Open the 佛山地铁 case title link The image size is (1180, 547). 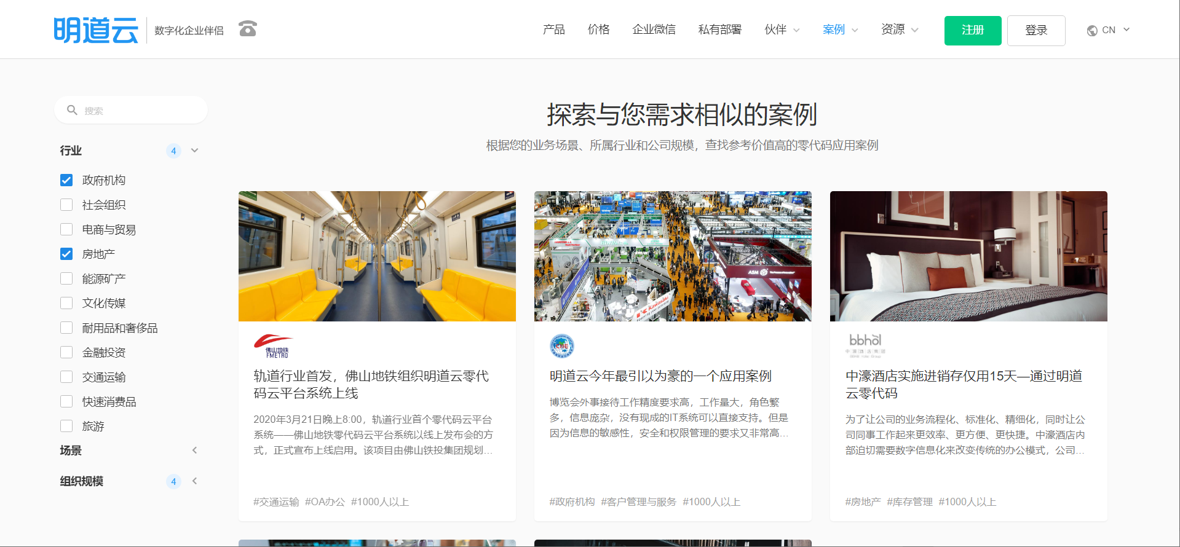(371, 385)
